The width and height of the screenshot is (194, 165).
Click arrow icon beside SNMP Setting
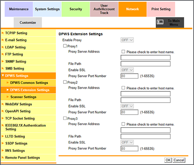click(3, 61)
